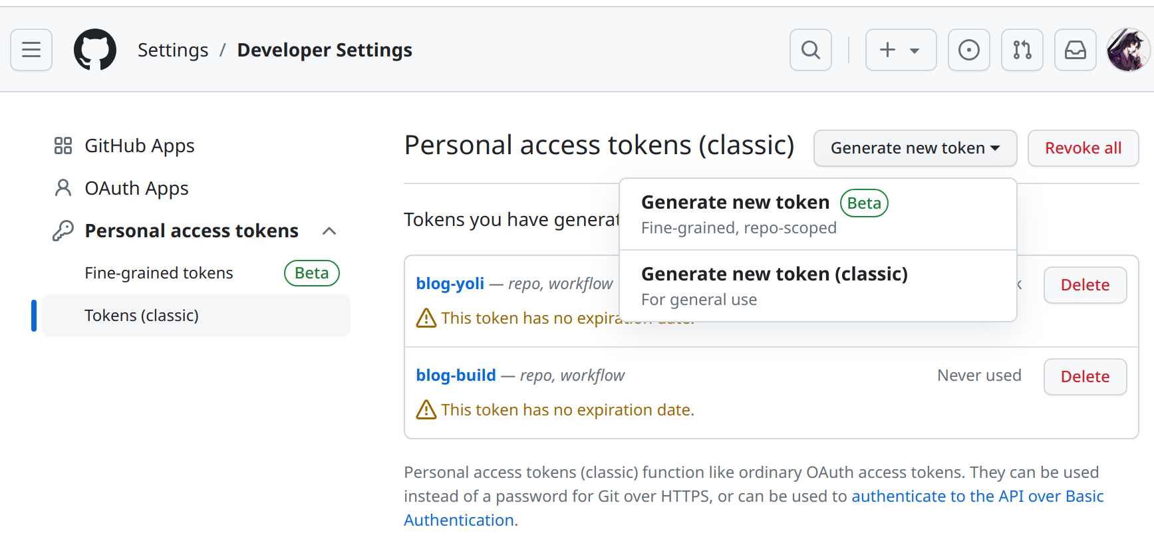1154x541 pixels.
Task: Toggle the Generate new token dropdown
Action: (915, 148)
